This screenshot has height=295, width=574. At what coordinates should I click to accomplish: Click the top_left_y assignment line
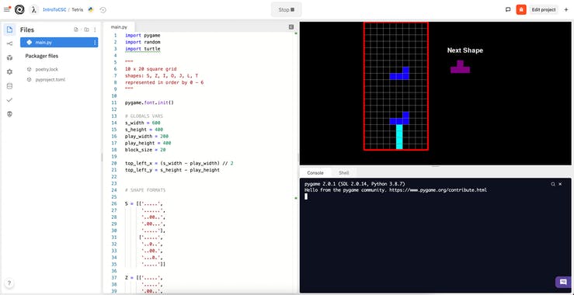click(x=172, y=170)
